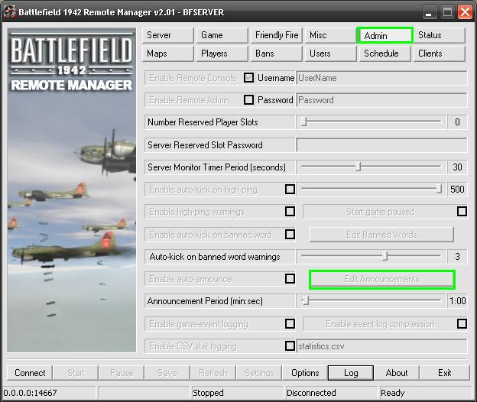Image resolution: width=477 pixels, height=402 pixels.
Task: Click the Battlefield 1942 bomber banner image
Action: [72, 190]
